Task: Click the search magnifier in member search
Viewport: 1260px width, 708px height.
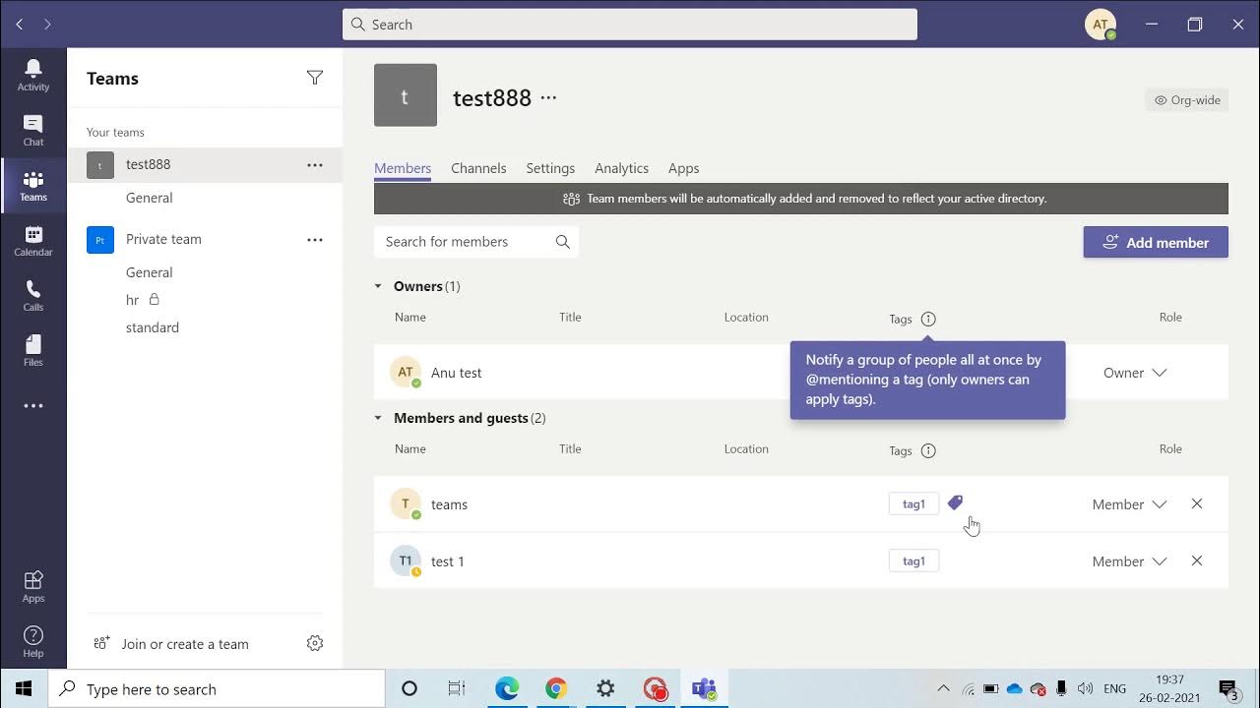Action: pyautogui.click(x=563, y=242)
